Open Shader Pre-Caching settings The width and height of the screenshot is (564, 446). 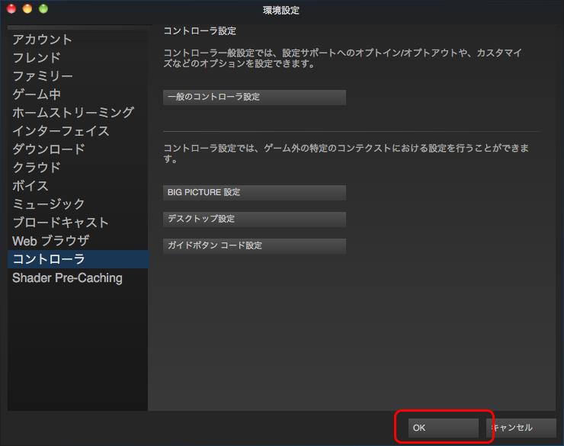click(78, 278)
